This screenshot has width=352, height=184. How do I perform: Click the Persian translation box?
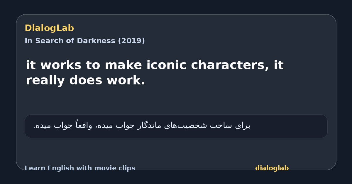pos(176,126)
